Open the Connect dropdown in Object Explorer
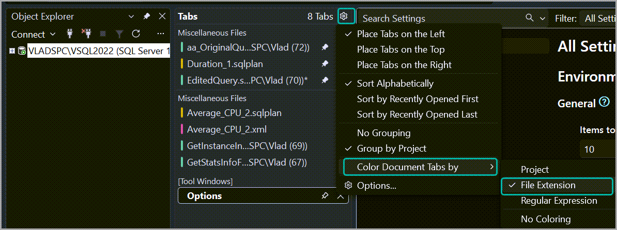The height and width of the screenshot is (230, 617). coord(34,34)
